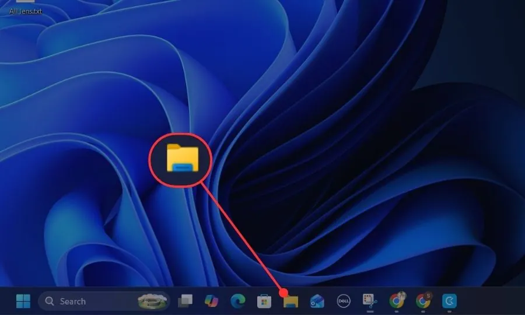Launch Microsoft Copilot from the taskbar
This screenshot has height=315, width=525.
click(211, 301)
